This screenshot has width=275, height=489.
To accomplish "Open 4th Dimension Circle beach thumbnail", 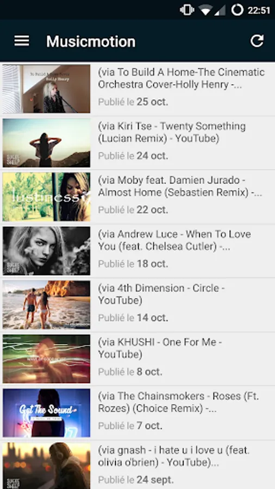I will [46, 305].
